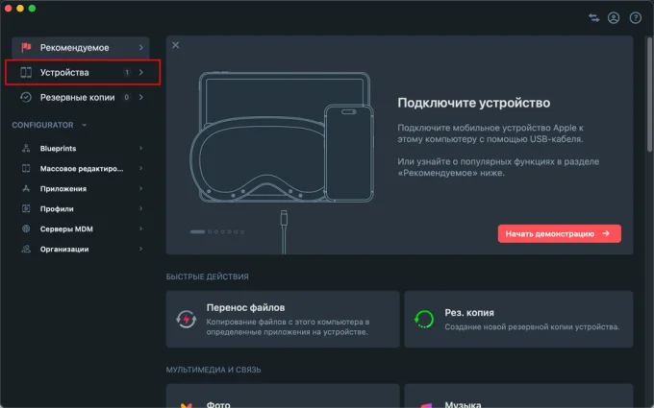
Task: Click the Приложения apps icon
Action: (x=26, y=188)
